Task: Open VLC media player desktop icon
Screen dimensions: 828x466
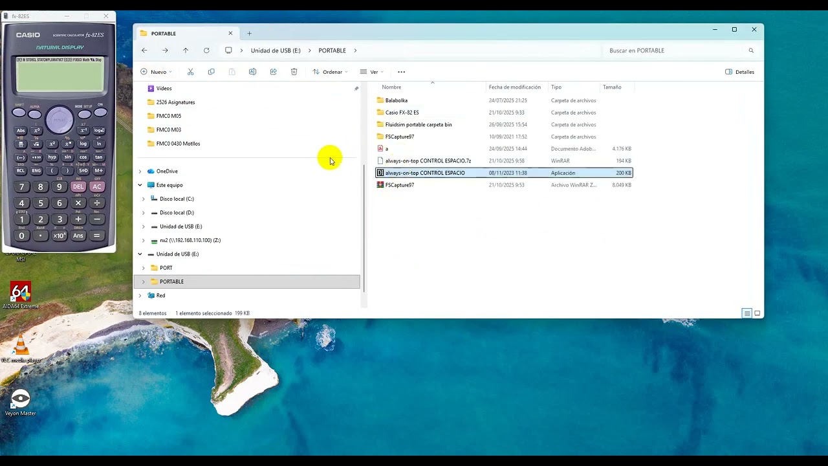Action: tap(21, 349)
